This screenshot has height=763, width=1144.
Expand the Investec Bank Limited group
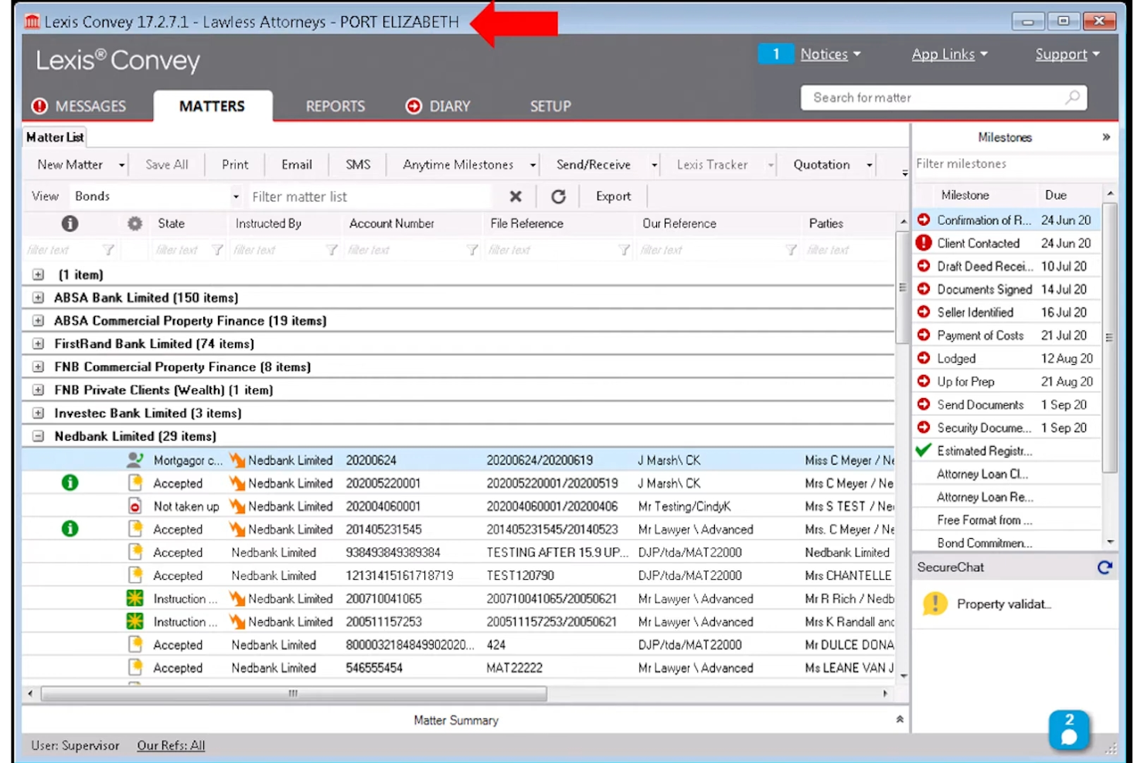[x=38, y=414]
